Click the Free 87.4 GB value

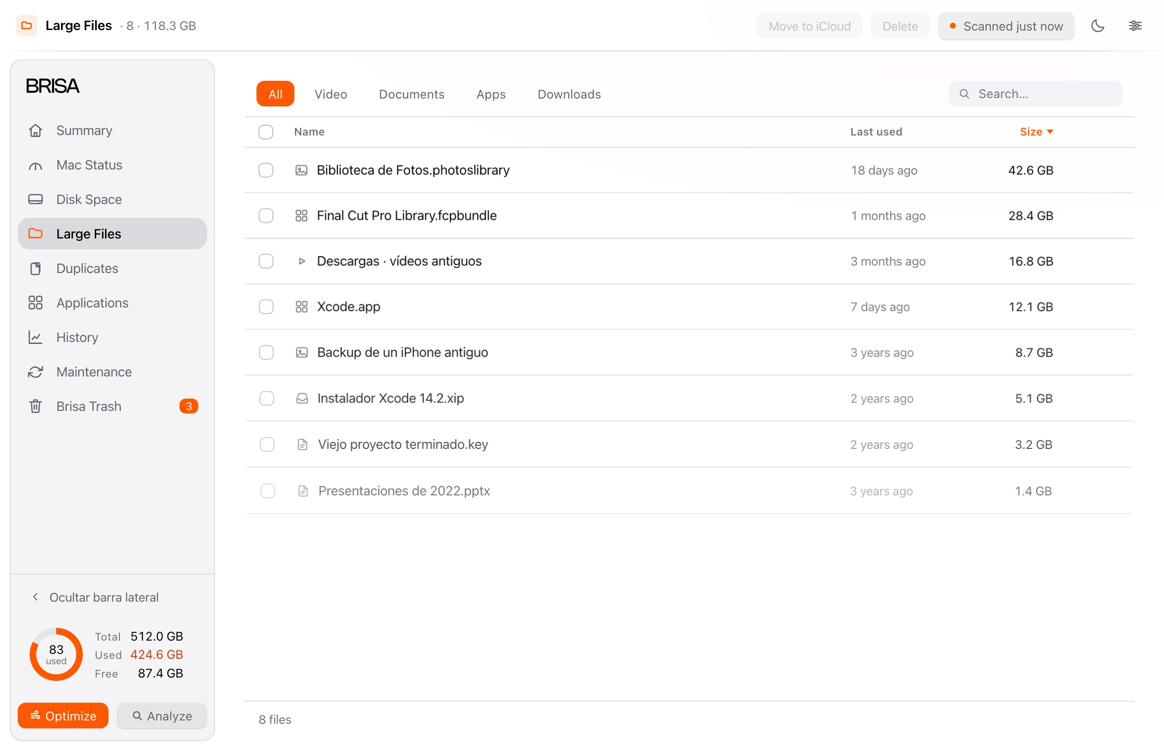[x=160, y=673]
